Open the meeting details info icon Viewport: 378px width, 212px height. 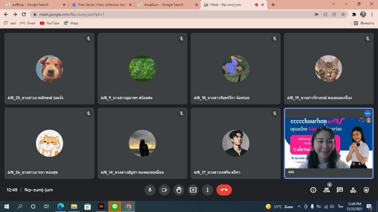coord(313,190)
